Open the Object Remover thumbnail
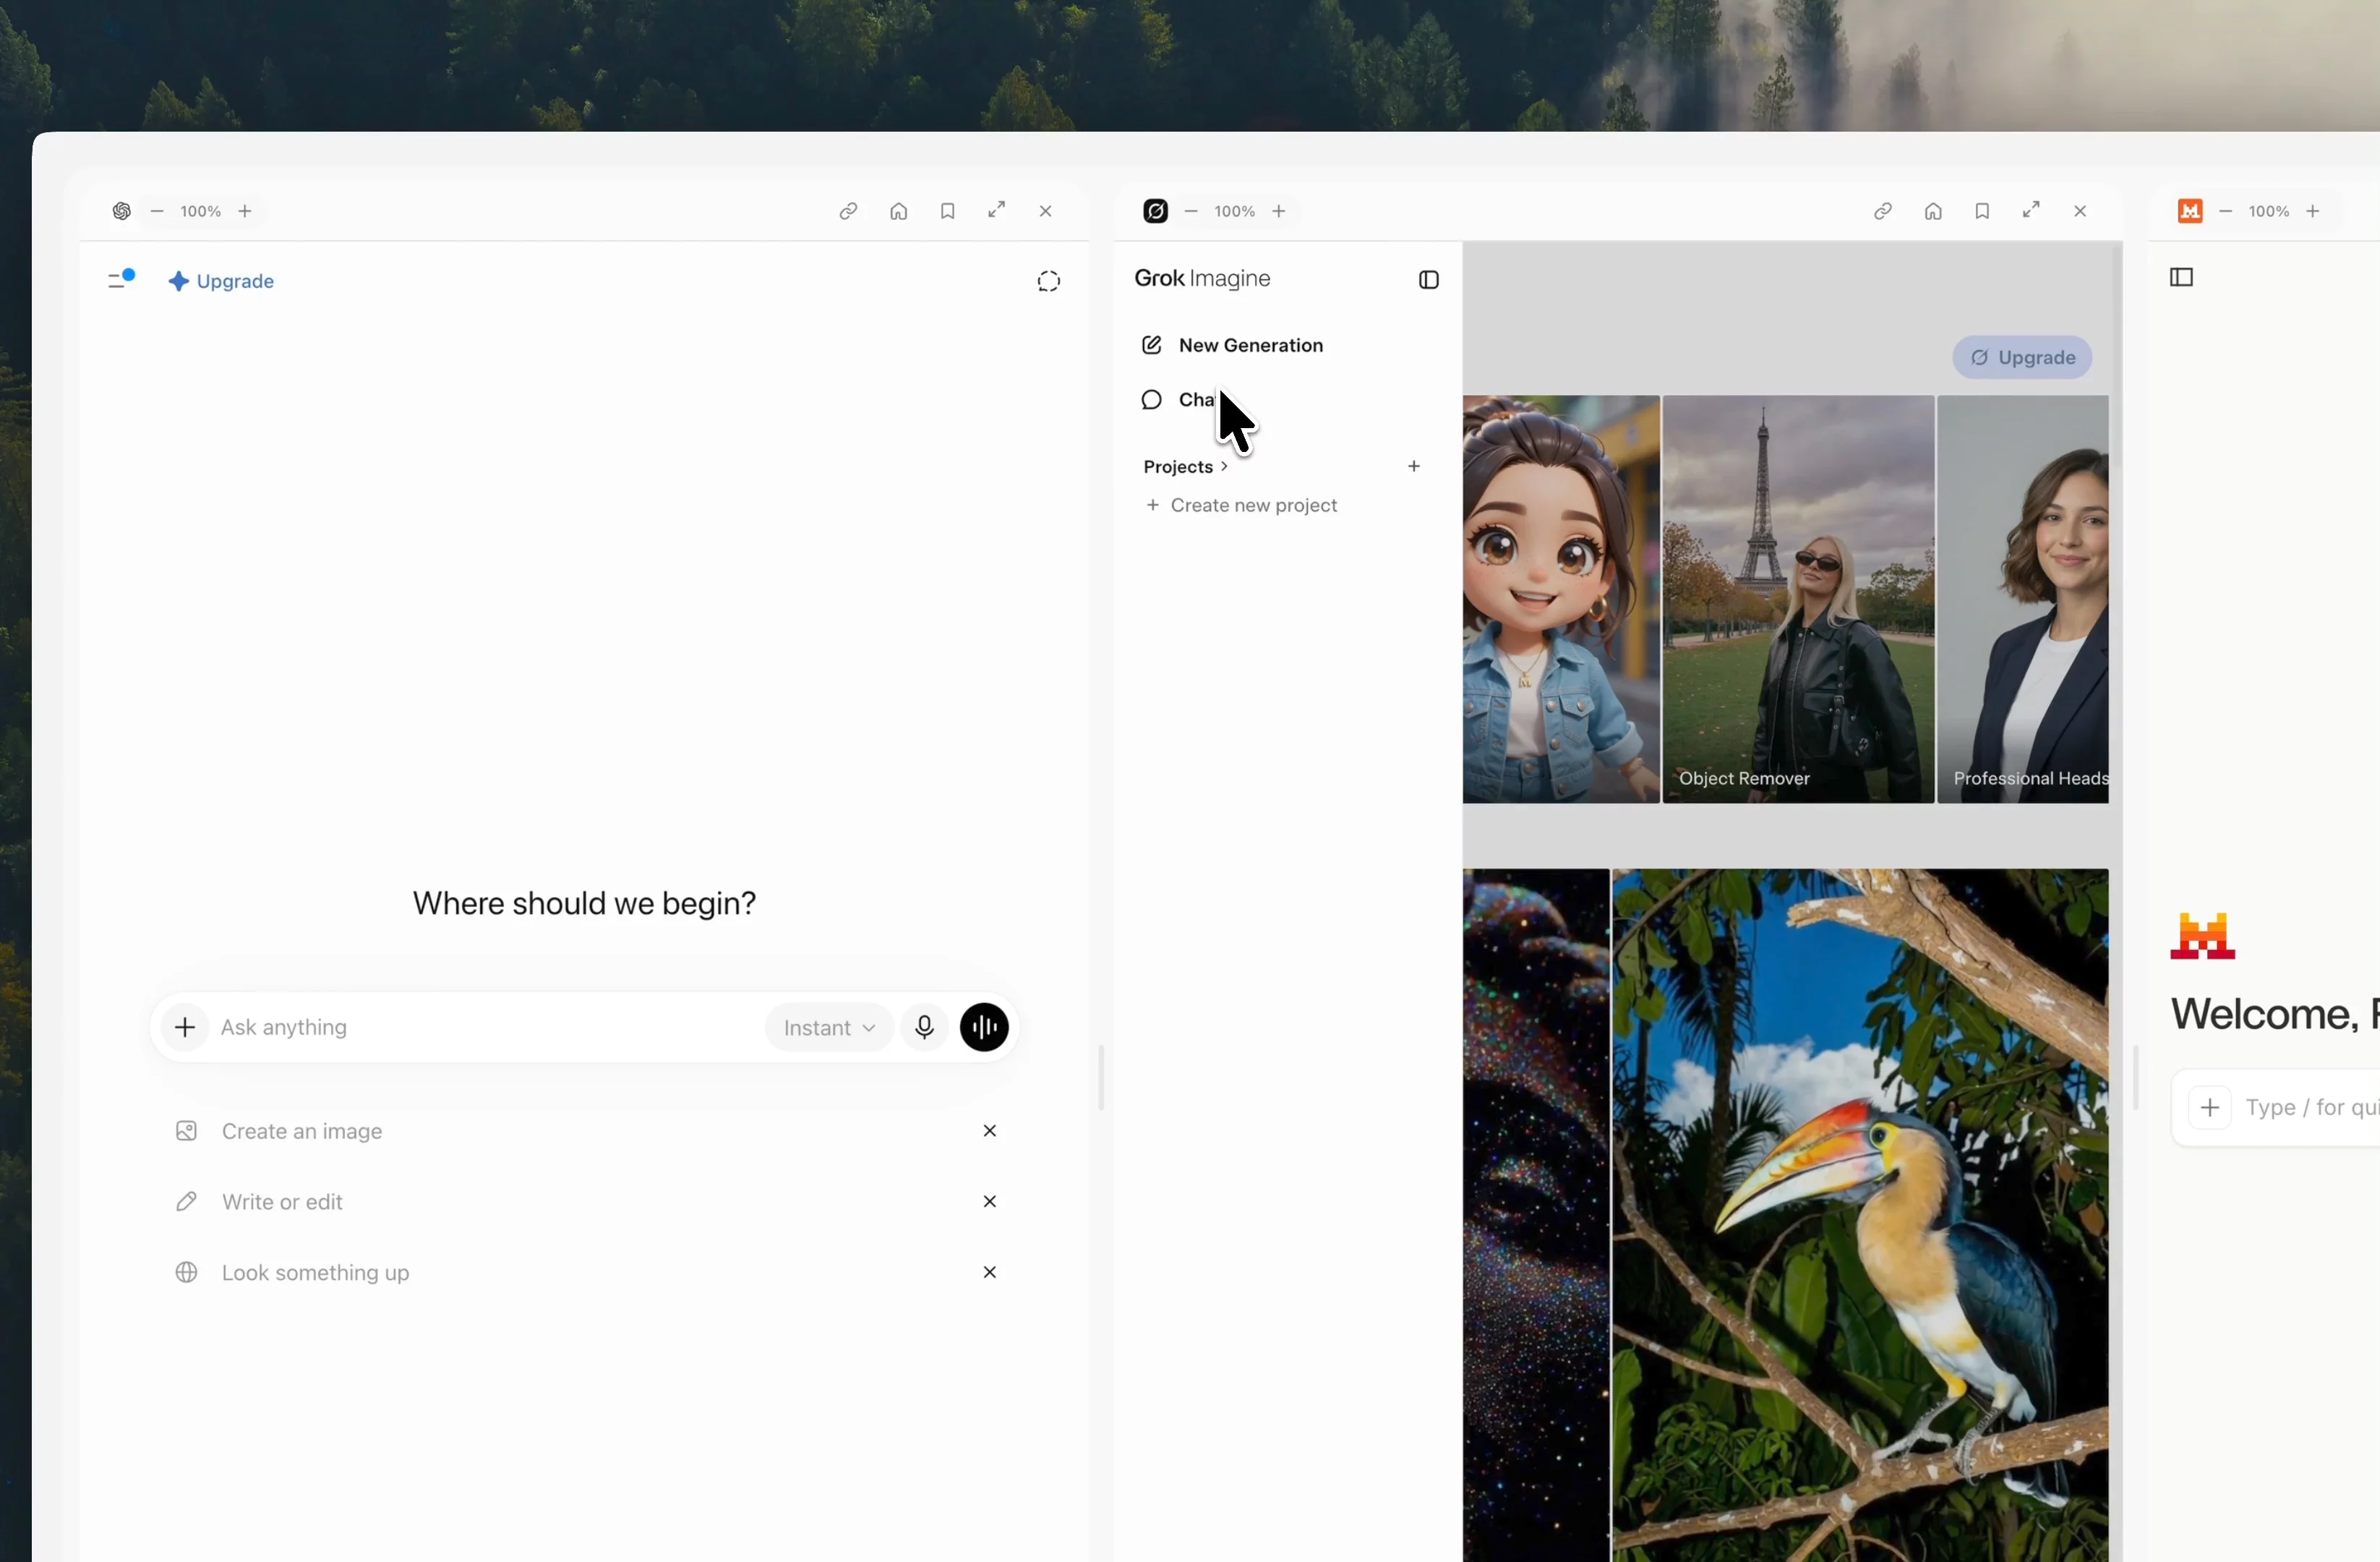The height and width of the screenshot is (1562, 2380). [1798, 599]
